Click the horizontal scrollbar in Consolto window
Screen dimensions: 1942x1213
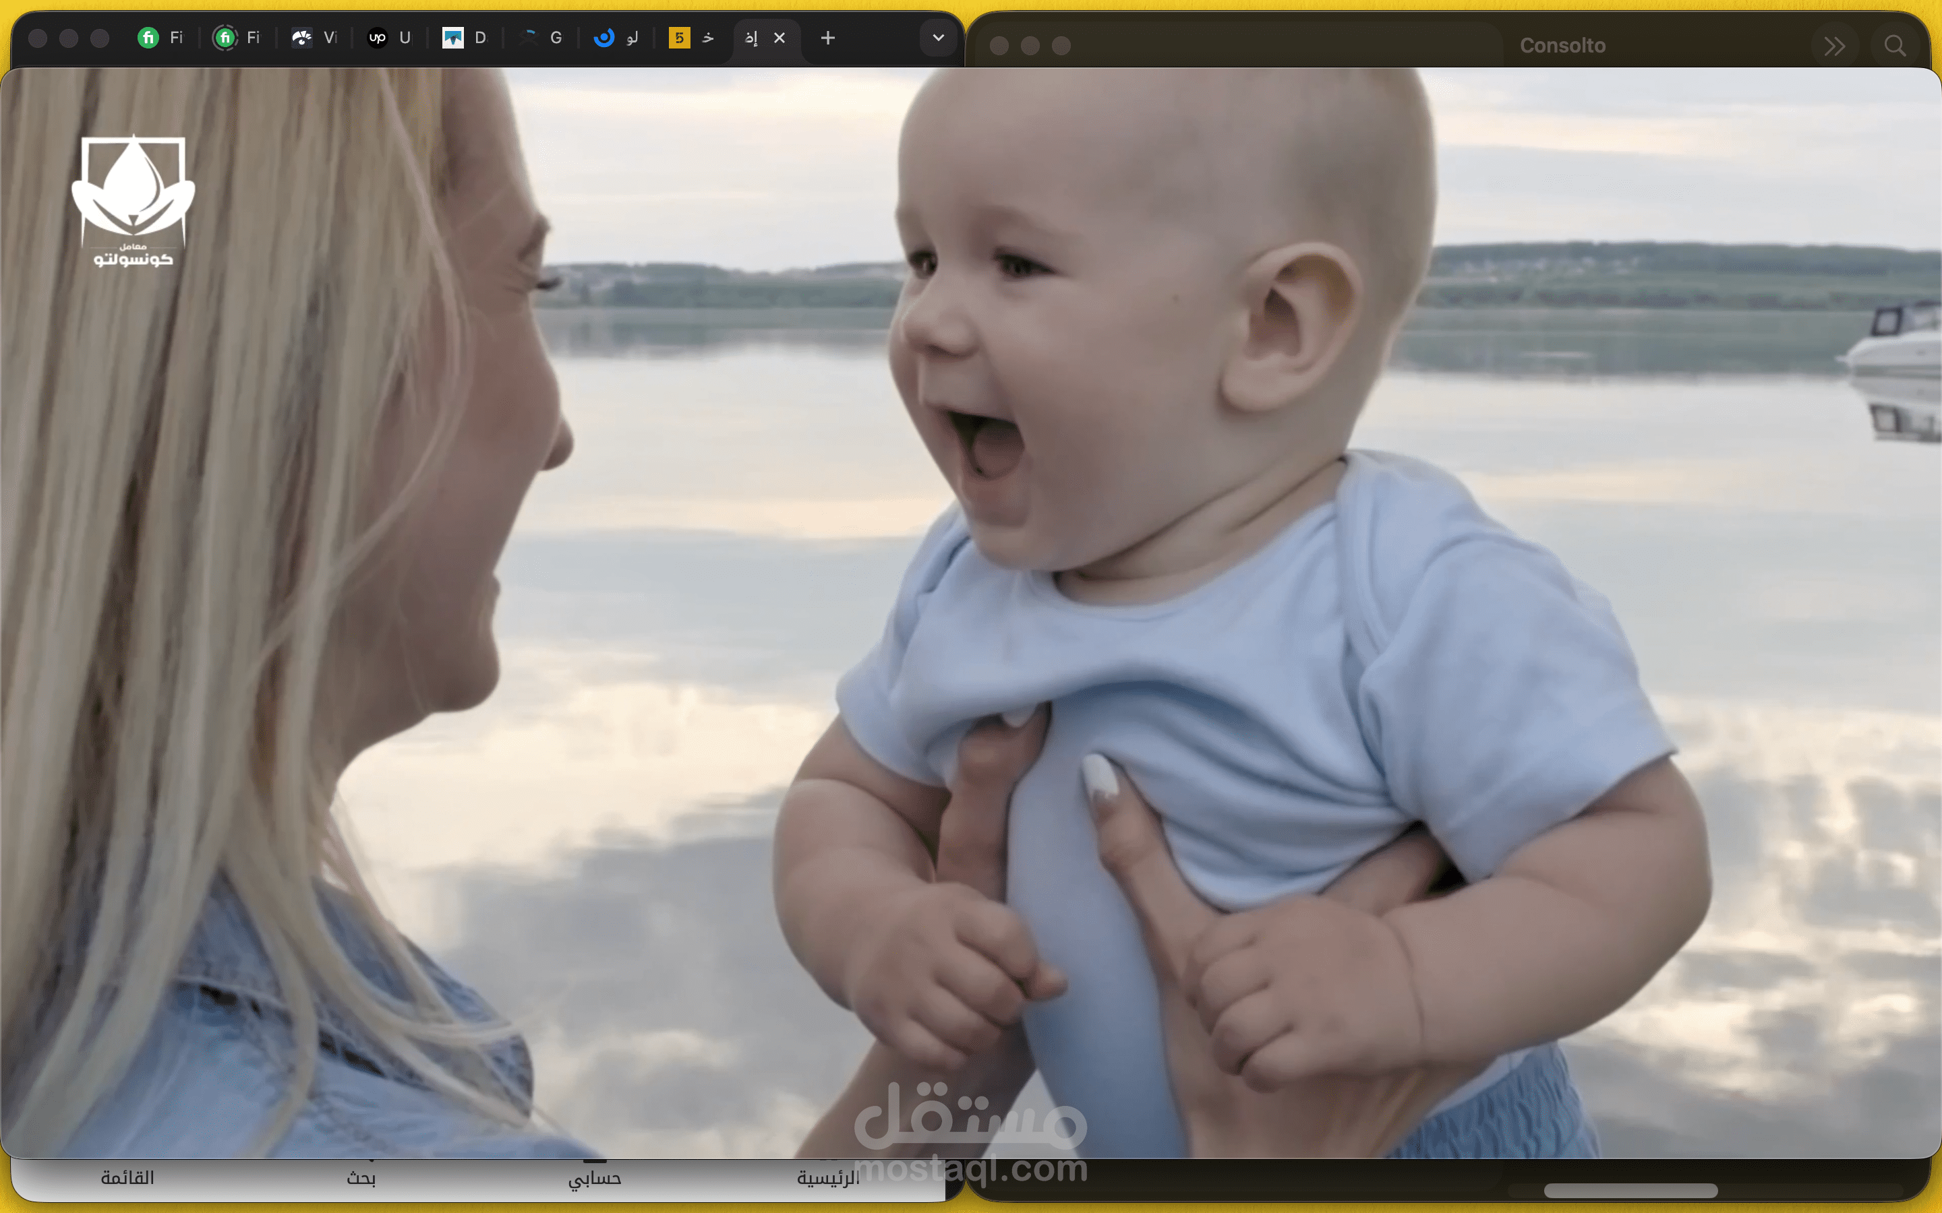[x=1630, y=1191]
